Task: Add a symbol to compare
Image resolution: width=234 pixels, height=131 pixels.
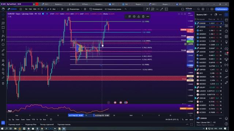Action: 21,9
